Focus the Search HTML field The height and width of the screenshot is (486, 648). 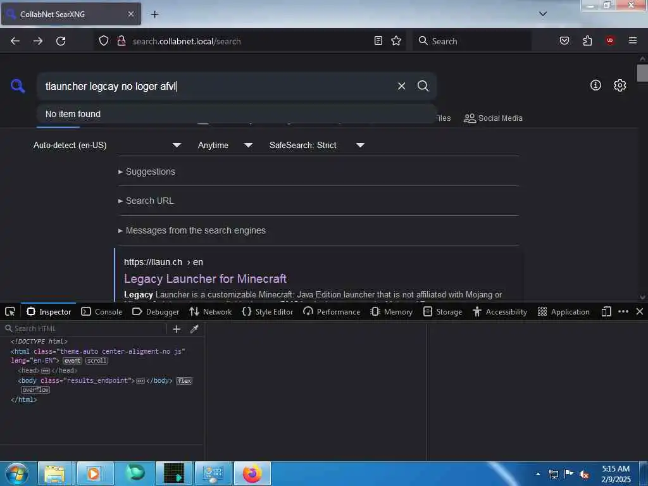point(85,329)
